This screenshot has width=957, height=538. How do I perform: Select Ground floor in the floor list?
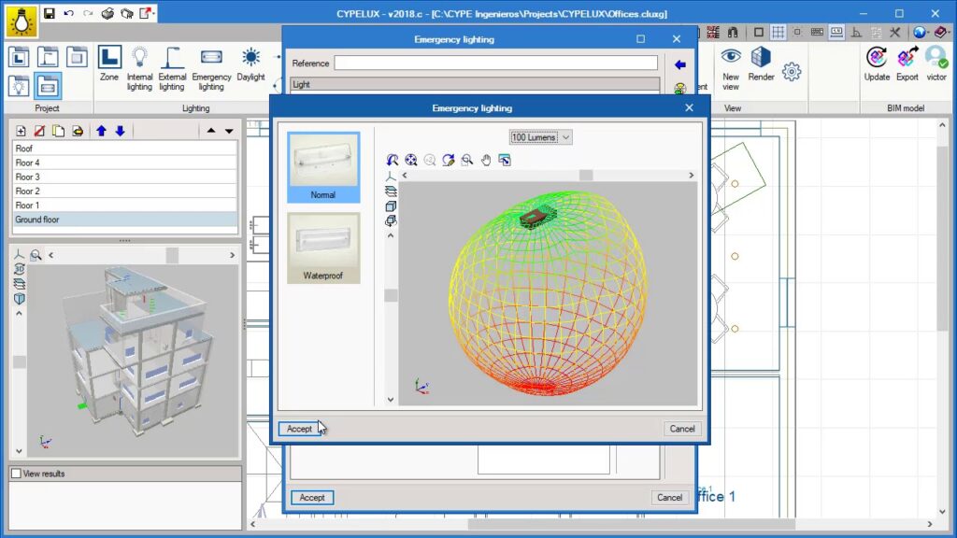[38, 219]
